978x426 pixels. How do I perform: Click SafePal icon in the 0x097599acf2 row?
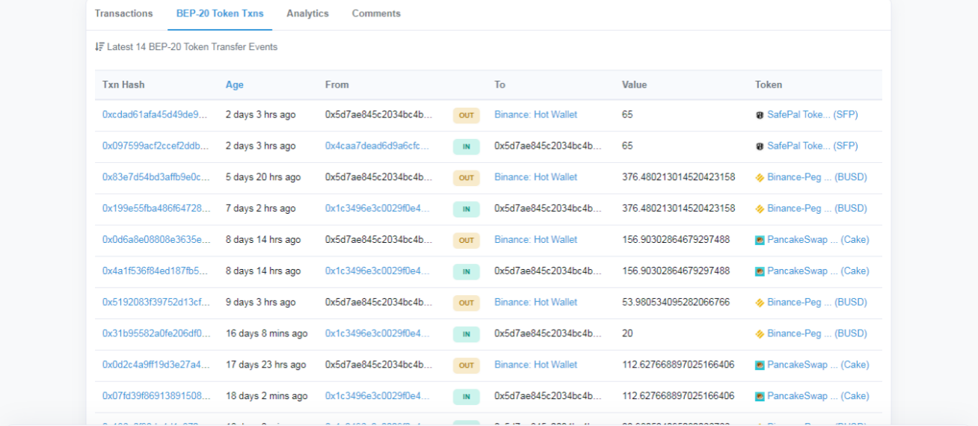click(760, 146)
